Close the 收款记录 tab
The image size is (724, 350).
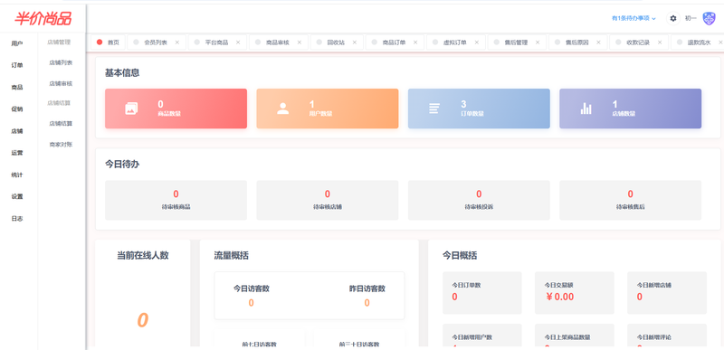pos(660,43)
